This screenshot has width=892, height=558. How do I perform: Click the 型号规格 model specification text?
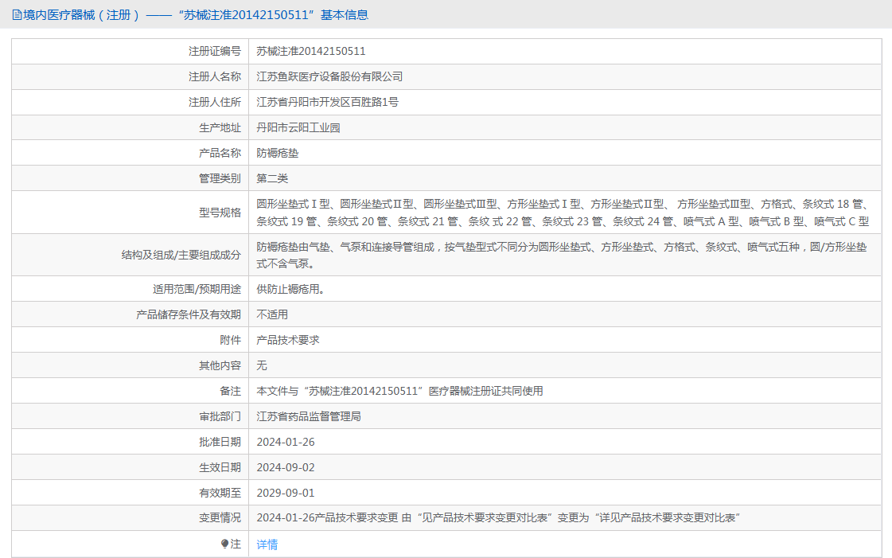pos(563,213)
